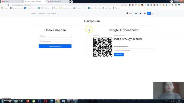This screenshot has width=184, height=103.
Task: Open the MetaMask fox extension
Action: (164, 5)
